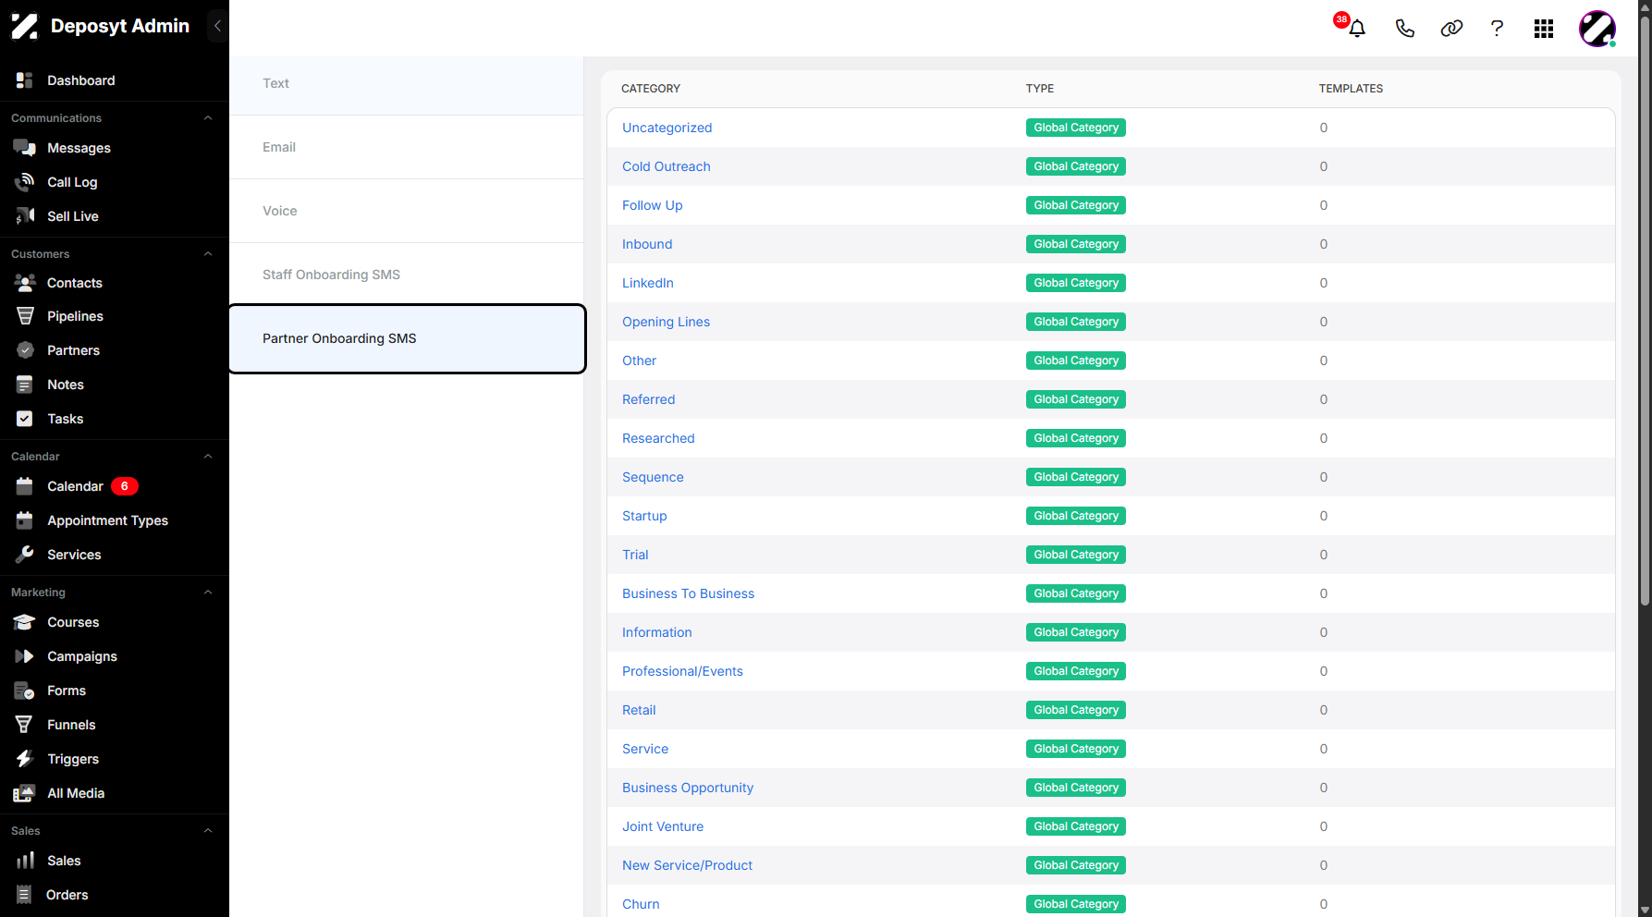Screen dimensions: 1652x917
Task: Select the Voice template tab
Action: [x=407, y=211]
